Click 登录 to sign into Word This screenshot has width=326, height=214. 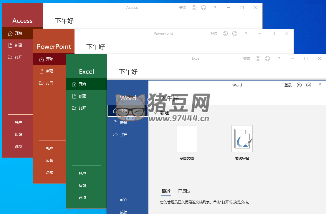(x=288, y=85)
